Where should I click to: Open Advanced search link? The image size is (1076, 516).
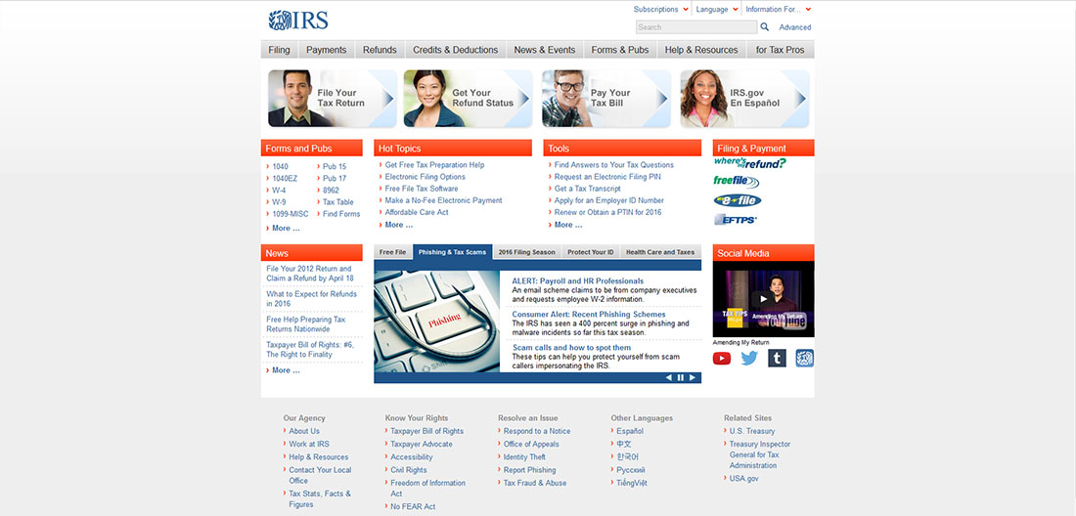tap(794, 27)
